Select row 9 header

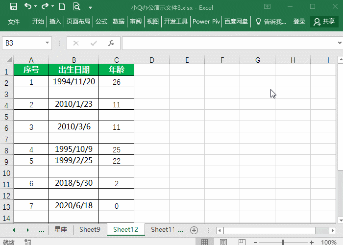tap(6, 161)
